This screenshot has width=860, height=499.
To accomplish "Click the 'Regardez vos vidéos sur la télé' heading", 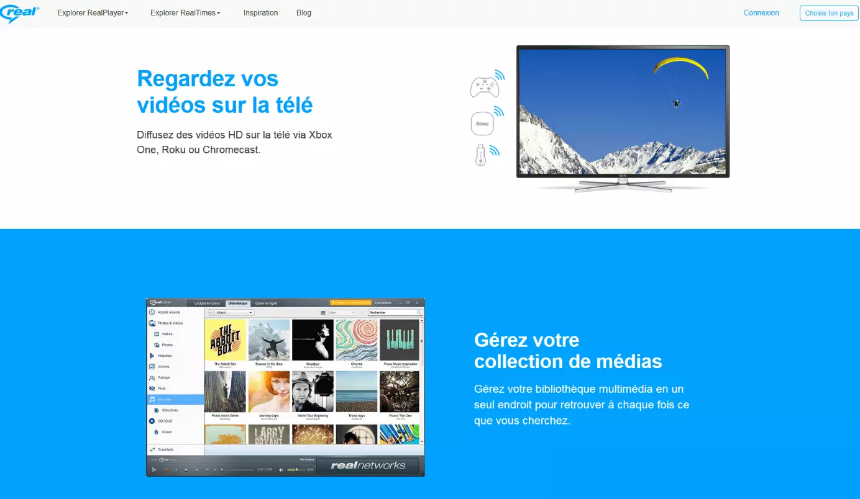I will 225,92.
